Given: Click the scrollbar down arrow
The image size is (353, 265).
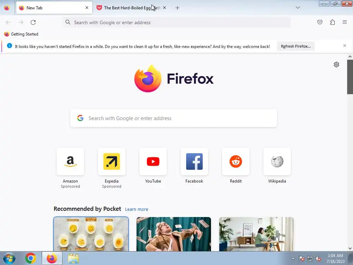Looking at the screenshot, I should pyautogui.click(x=350, y=248).
